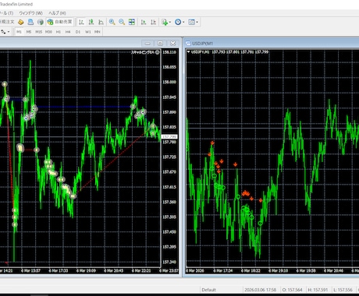Screen dimensions: 359x296
Task: Toggle chart shift icon
Action: pyautogui.click(x=153, y=22)
